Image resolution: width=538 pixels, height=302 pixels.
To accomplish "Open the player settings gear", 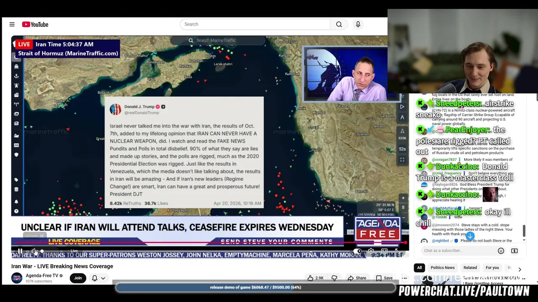I will pos(371,251).
